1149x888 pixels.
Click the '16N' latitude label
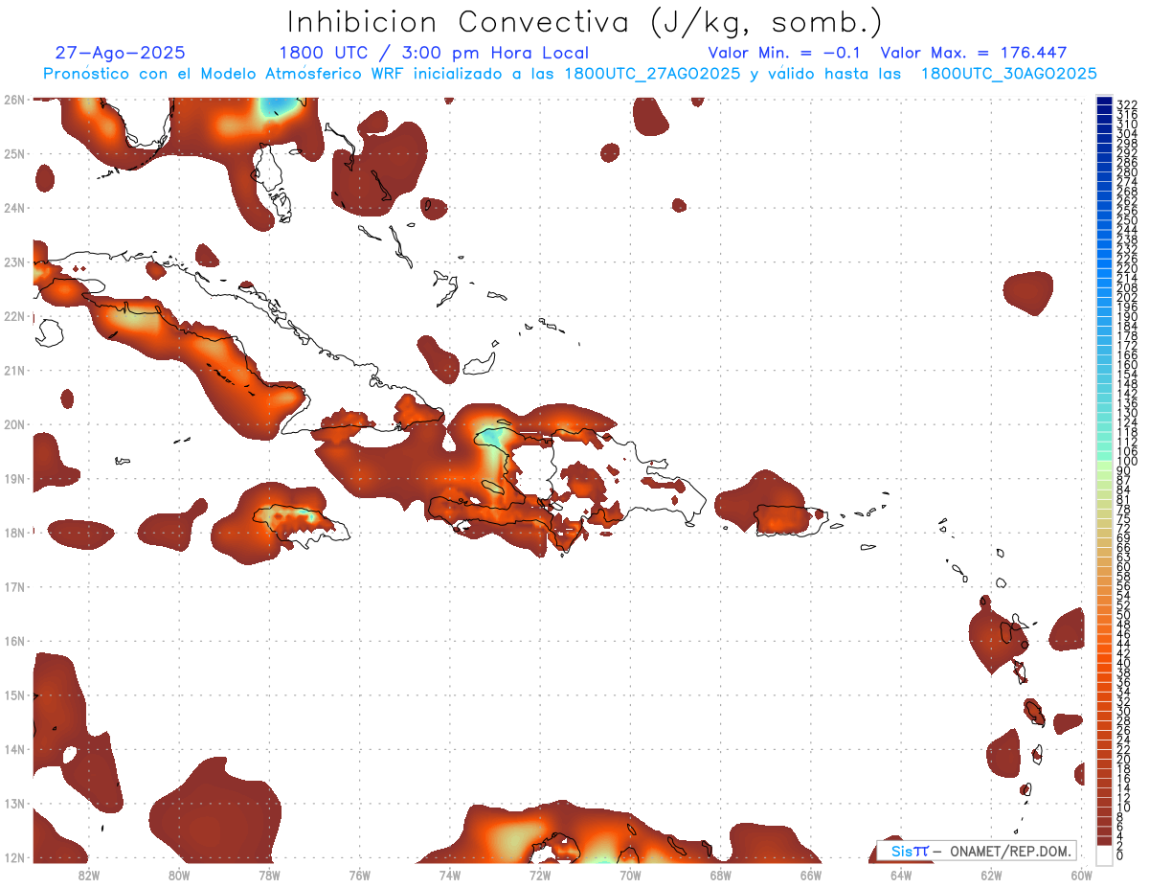pyautogui.click(x=13, y=641)
